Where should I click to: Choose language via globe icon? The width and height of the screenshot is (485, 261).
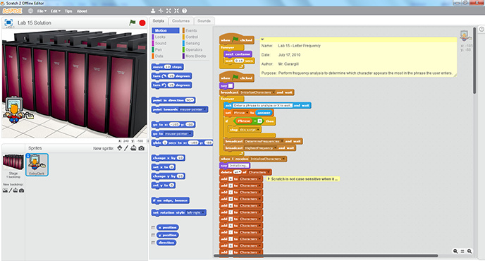click(30, 11)
